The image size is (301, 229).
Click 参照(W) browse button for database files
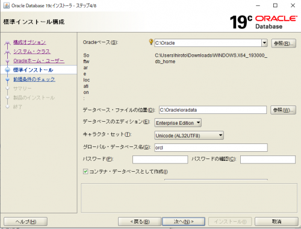click(283, 110)
